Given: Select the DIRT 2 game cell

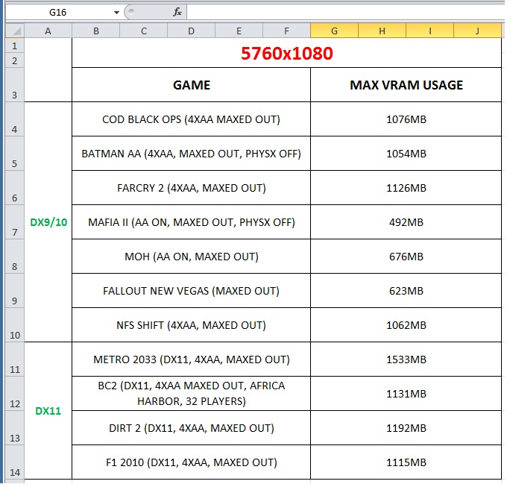Looking at the screenshot, I should point(191,428).
